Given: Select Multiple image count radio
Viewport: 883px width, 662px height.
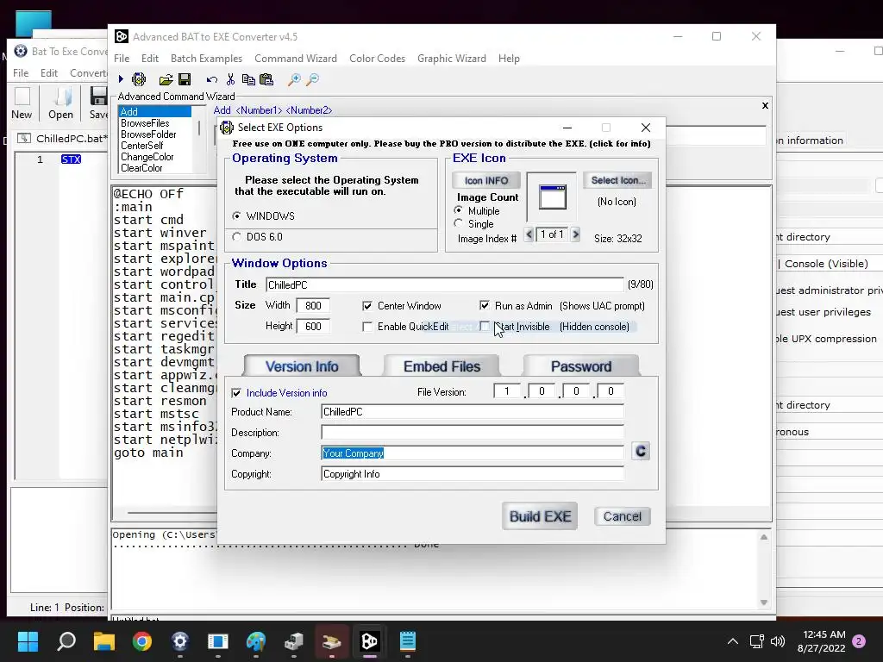Looking at the screenshot, I should (459, 210).
